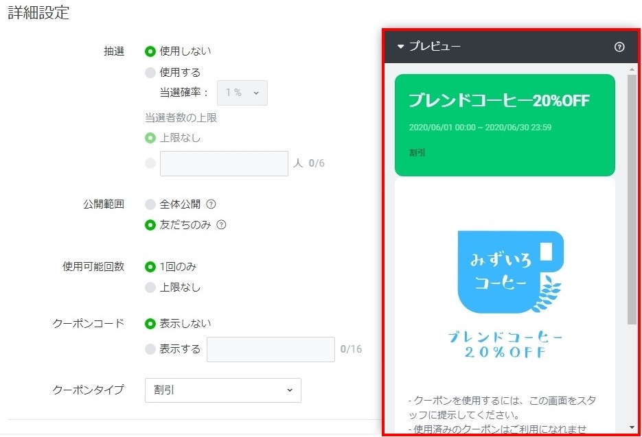
Task: Open the preview help tooltip
Action: pyautogui.click(x=619, y=47)
